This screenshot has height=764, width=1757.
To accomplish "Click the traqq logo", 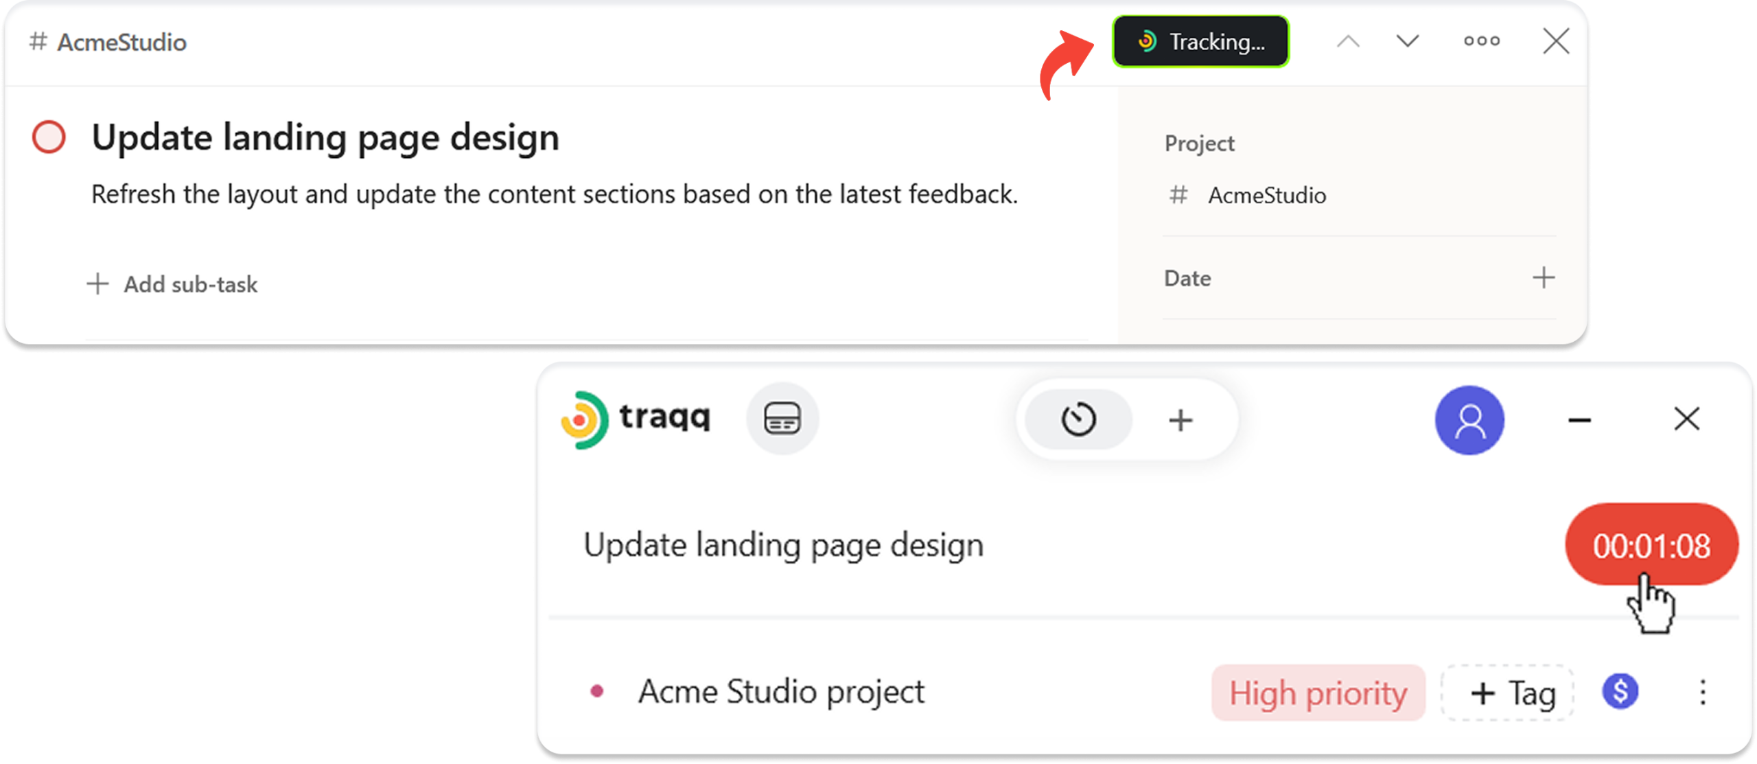I will [636, 419].
